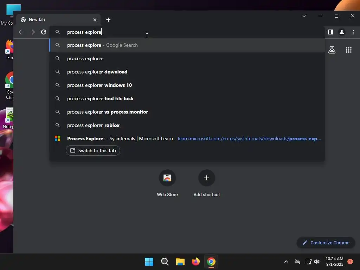This screenshot has width=360, height=270.
Task: Open Chrome Labs flask icon
Action: point(332,50)
